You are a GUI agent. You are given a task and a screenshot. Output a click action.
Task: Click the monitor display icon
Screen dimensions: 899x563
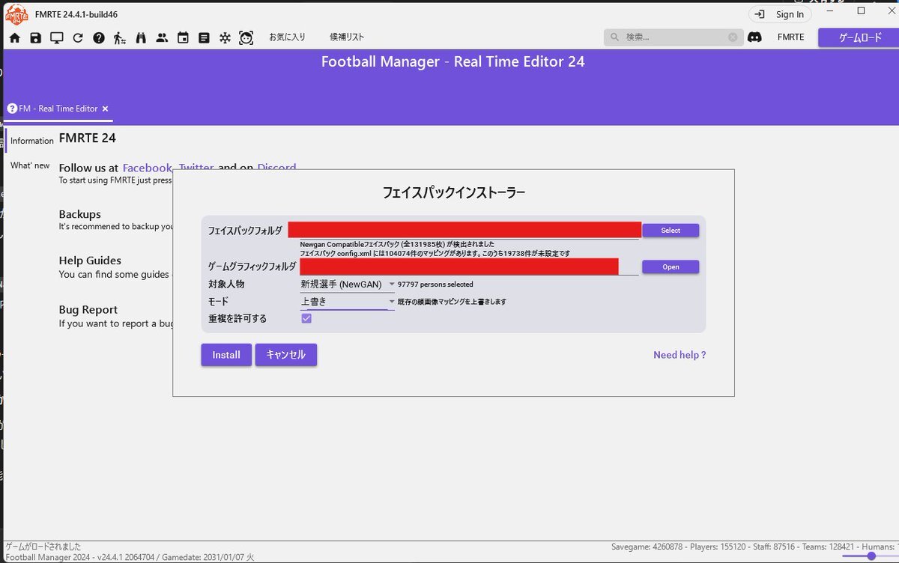coord(57,37)
